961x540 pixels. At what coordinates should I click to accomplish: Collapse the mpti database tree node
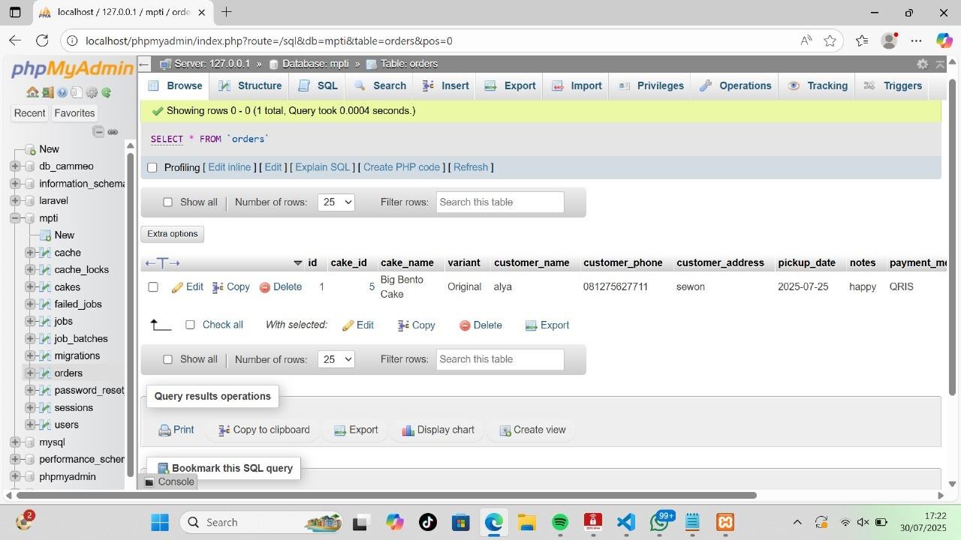(15, 218)
